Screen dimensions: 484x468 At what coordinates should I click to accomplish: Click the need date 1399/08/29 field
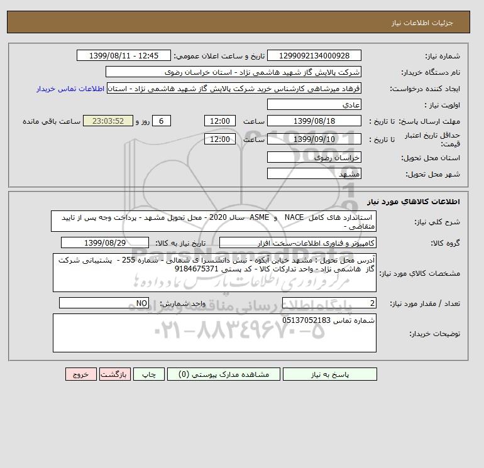tap(105, 242)
